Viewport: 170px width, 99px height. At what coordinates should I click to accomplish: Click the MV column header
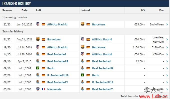[x=143, y=10]
